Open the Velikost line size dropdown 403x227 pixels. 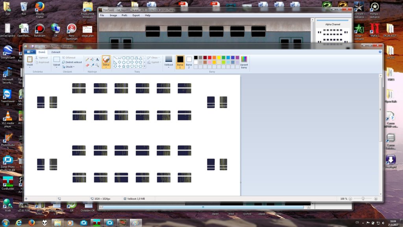[x=168, y=62]
